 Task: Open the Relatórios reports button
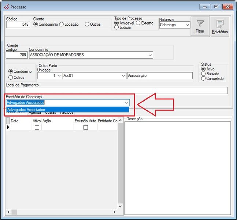click(220, 26)
